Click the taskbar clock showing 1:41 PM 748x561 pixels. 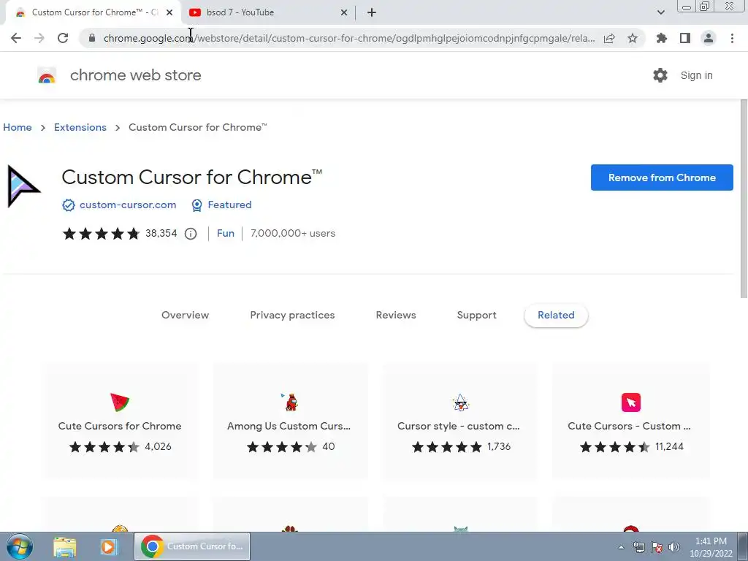click(x=711, y=547)
